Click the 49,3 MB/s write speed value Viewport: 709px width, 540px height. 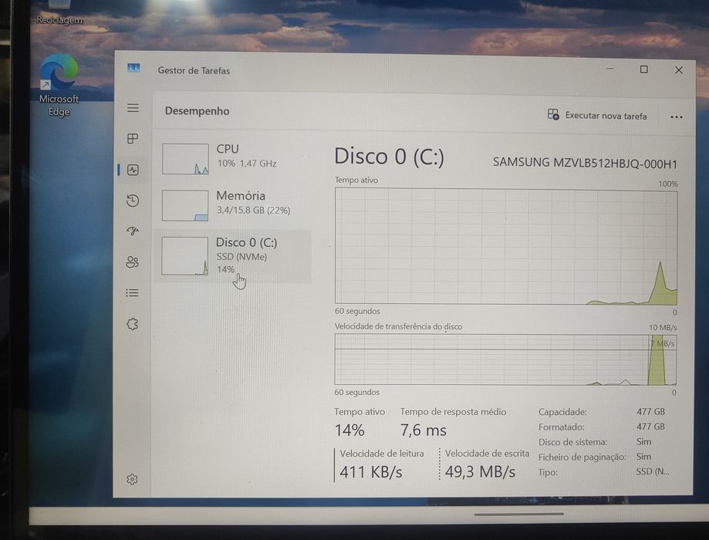pyautogui.click(x=480, y=471)
